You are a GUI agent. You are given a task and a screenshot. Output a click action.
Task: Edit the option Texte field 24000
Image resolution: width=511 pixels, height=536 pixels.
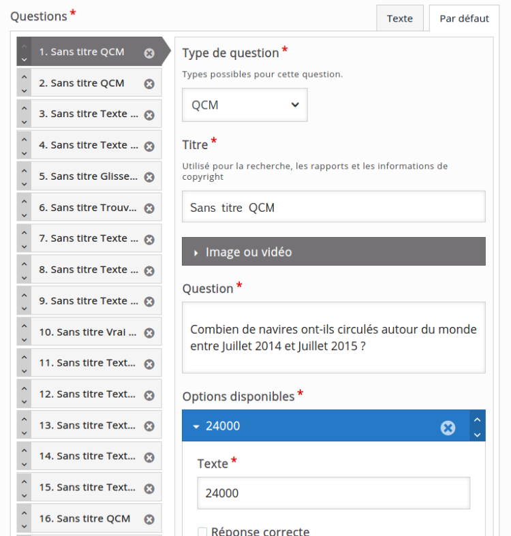pyautogui.click(x=333, y=493)
